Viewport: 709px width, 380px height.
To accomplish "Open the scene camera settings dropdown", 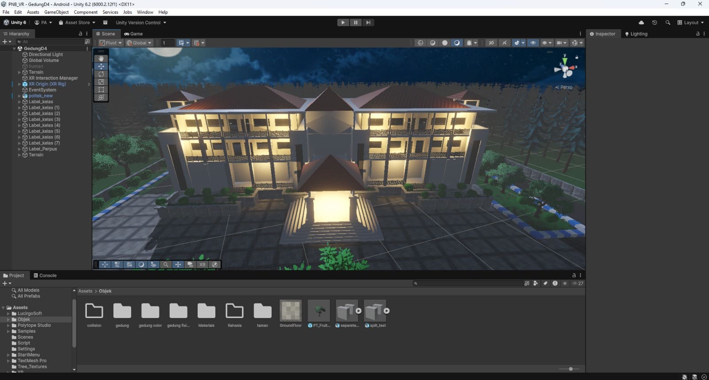I will [x=561, y=43].
